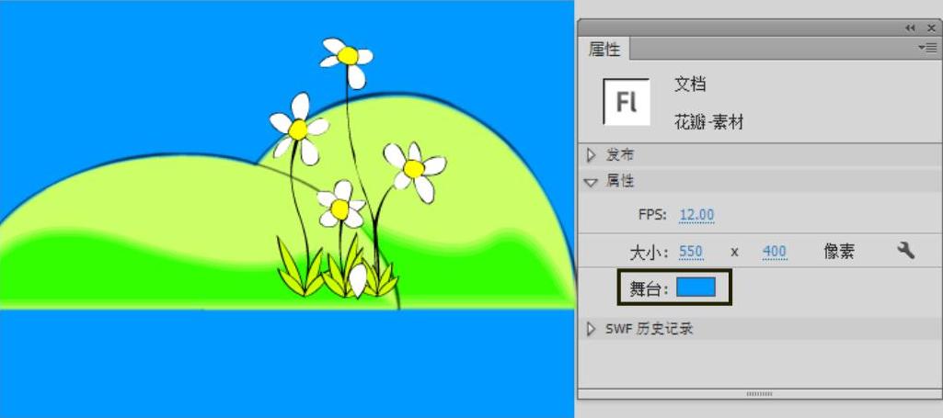Open the blue 舞台 color swatch
Image resolution: width=943 pixels, height=418 pixels.
(696, 287)
